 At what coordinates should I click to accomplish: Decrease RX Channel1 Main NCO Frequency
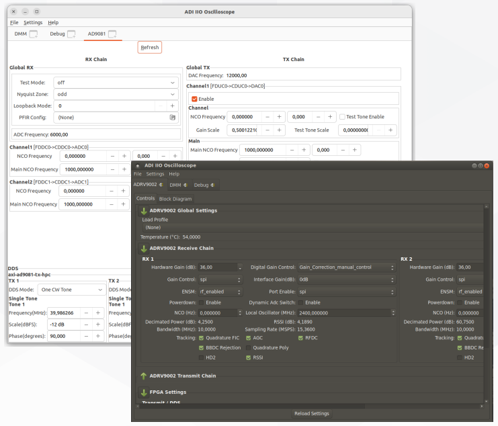112,169
